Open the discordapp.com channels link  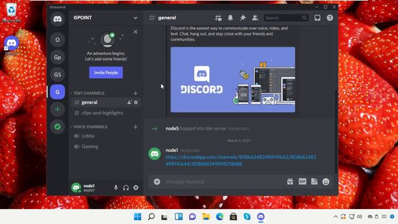point(241,161)
